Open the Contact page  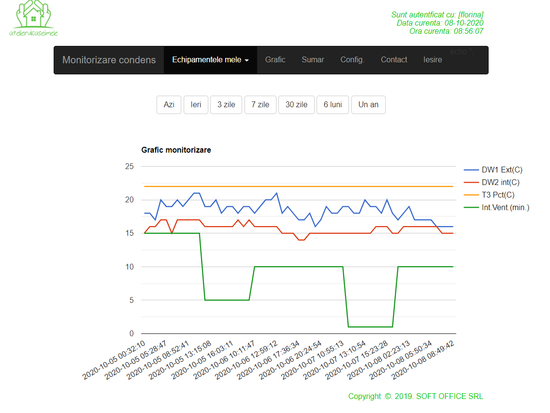pyautogui.click(x=394, y=60)
